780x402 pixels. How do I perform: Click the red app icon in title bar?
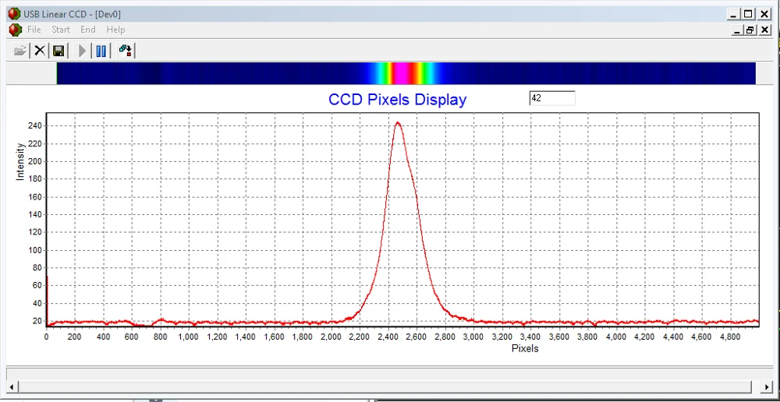pyautogui.click(x=14, y=14)
